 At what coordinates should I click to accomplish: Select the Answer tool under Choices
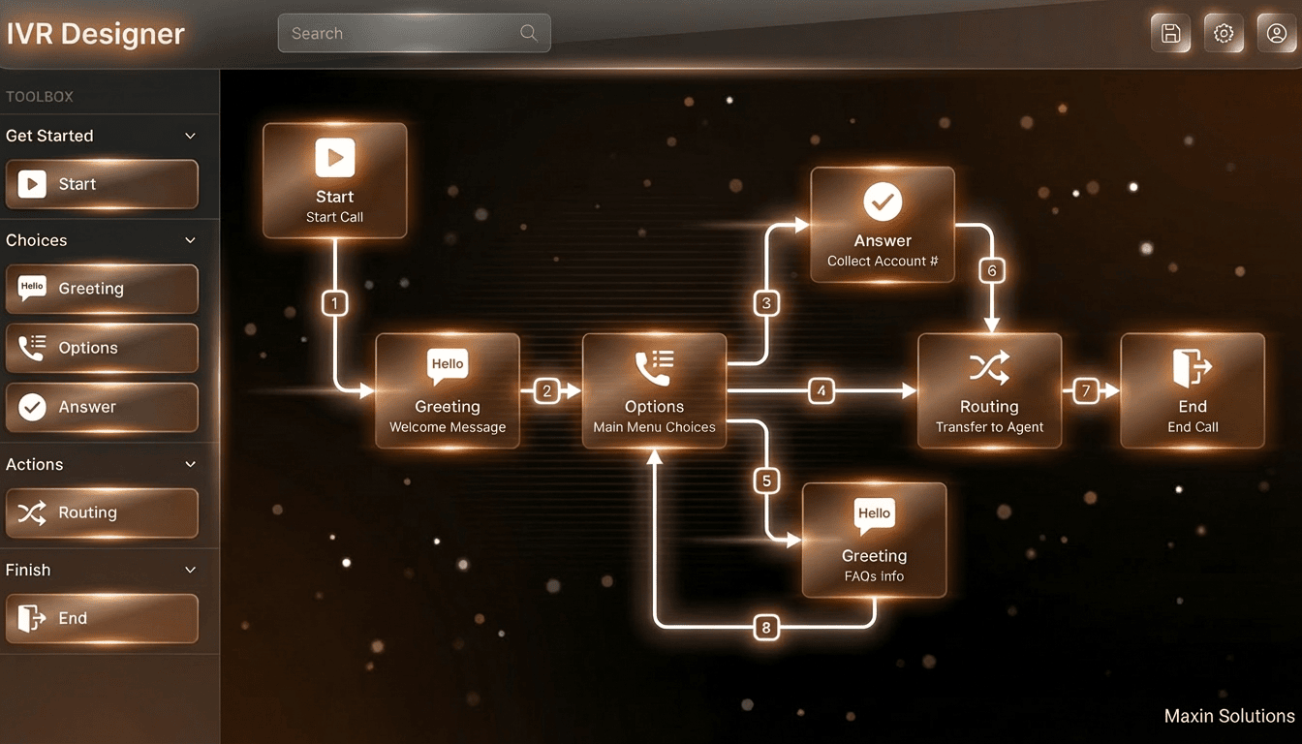pos(102,407)
